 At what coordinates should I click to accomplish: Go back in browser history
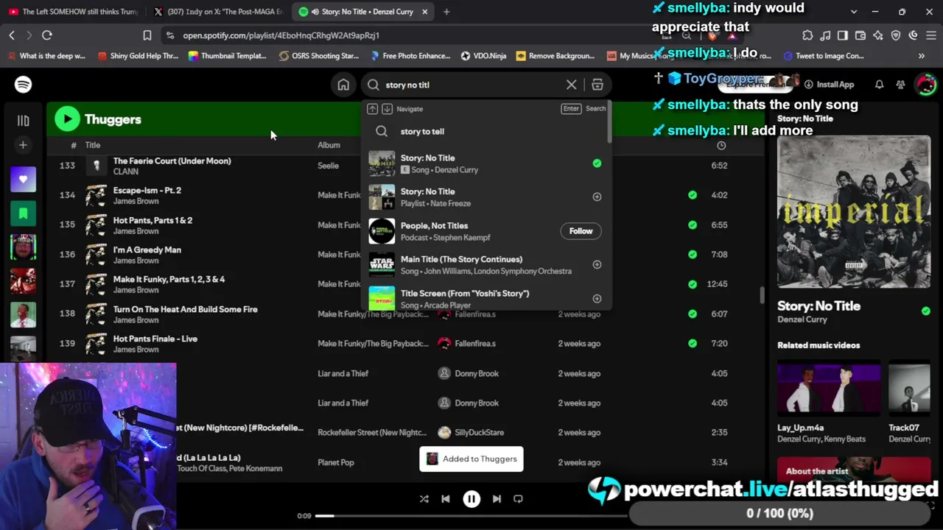click(12, 35)
